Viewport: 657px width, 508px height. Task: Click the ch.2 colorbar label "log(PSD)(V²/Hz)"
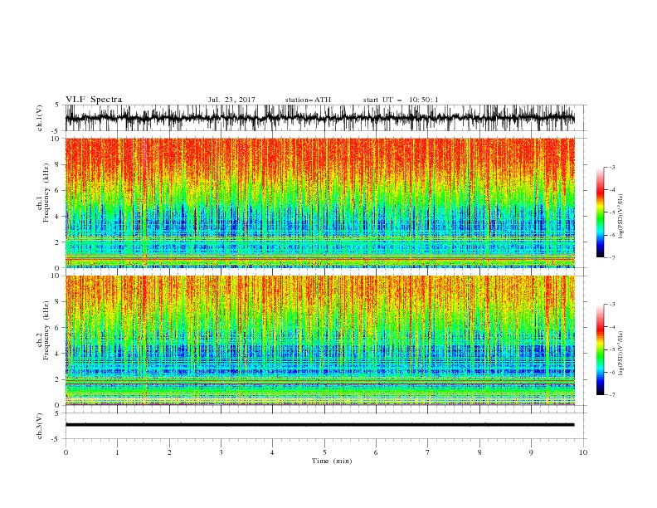click(x=621, y=353)
